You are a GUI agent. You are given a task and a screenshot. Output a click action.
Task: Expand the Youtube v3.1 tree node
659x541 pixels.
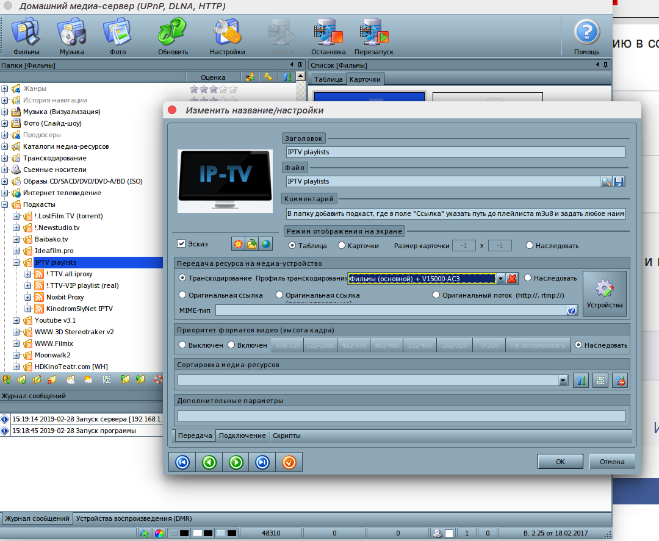16,320
